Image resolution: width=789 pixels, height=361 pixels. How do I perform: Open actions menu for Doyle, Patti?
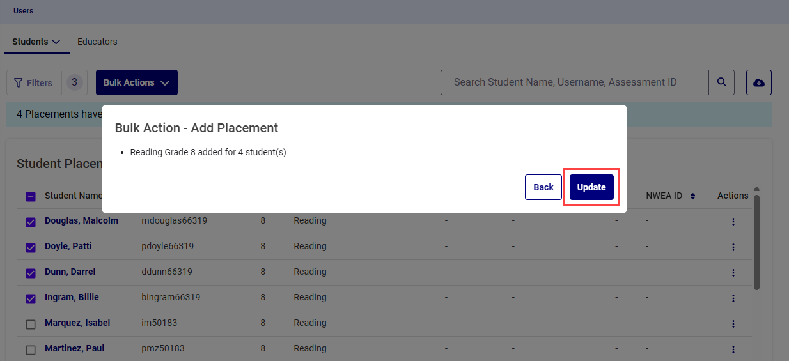733,247
